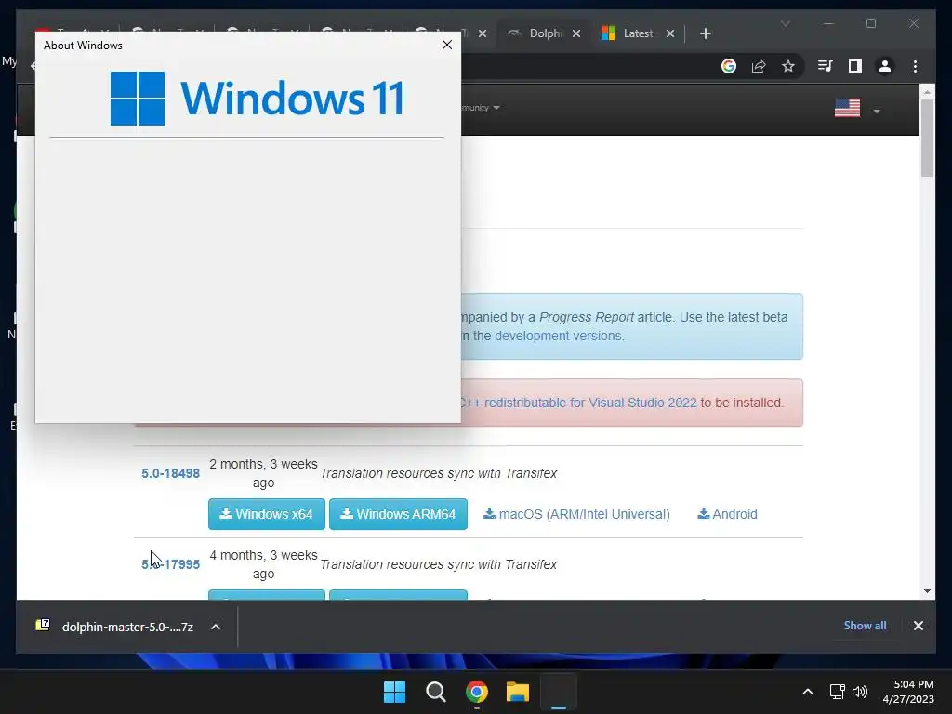Open the tab search chevron
The image size is (952, 714).
pyautogui.click(x=785, y=23)
